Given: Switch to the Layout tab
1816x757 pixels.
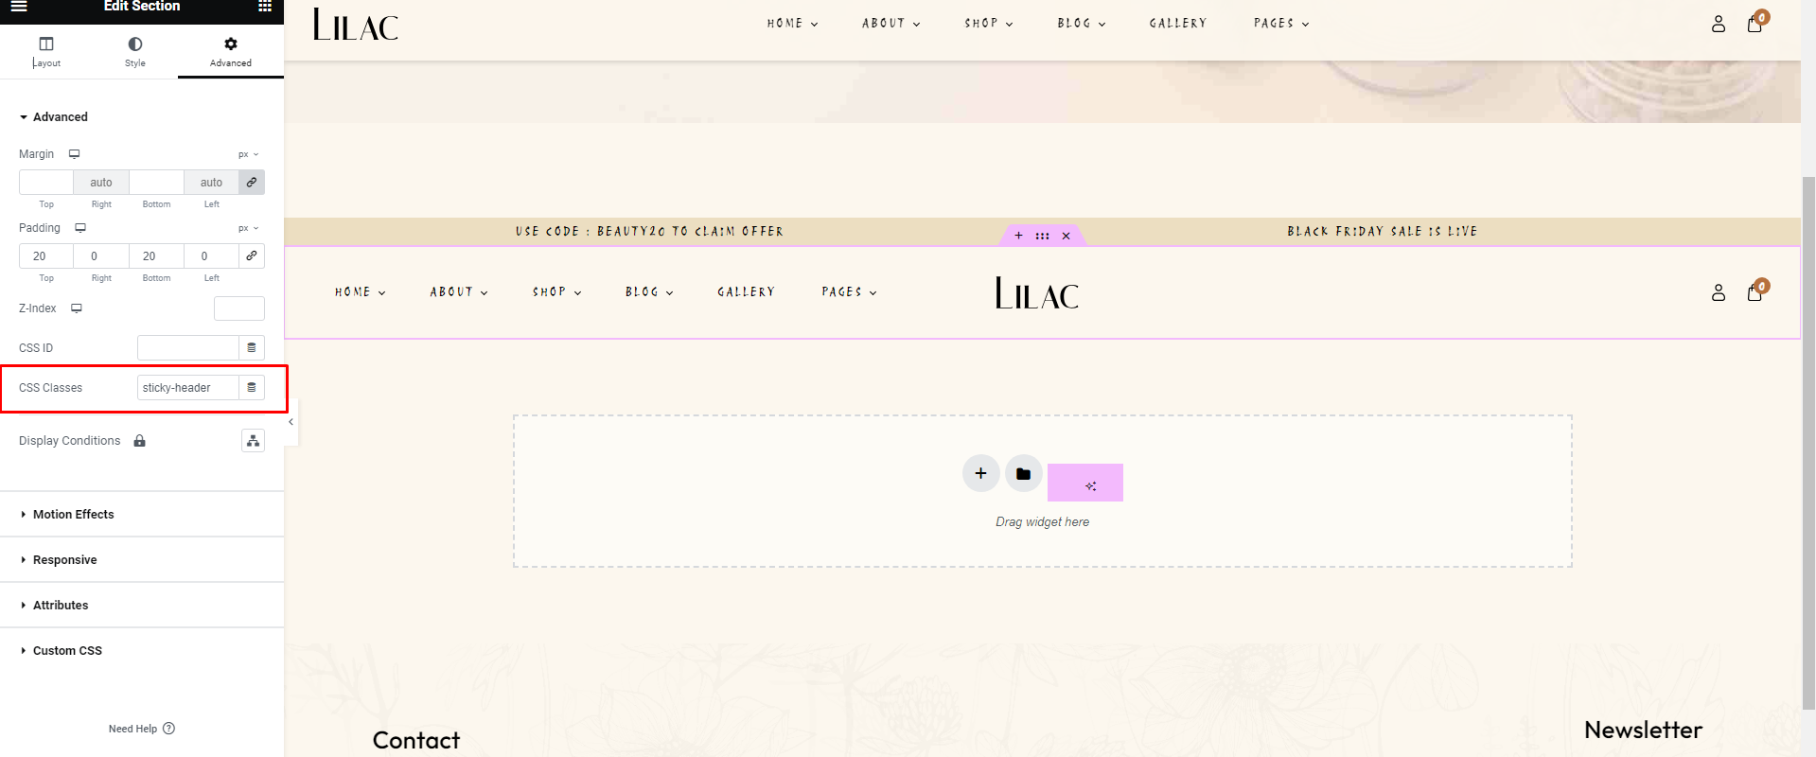Looking at the screenshot, I should click(x=46, y=52).
